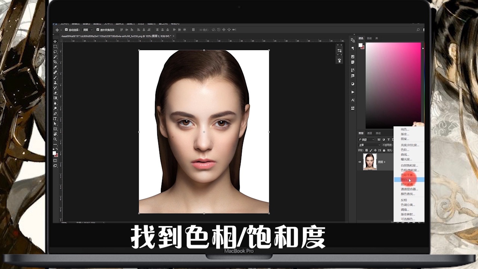This screenshot has width=478, height=269.
Task: Select the Rectangle shape tool
Action: [55, 129]
